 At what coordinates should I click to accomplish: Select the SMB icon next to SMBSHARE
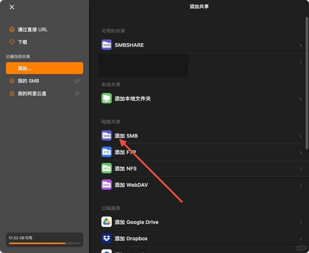(107, 45)
